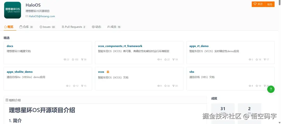Click the star icon on apps_rt_demo card
The image size is (281, 124).
point(257,60)
